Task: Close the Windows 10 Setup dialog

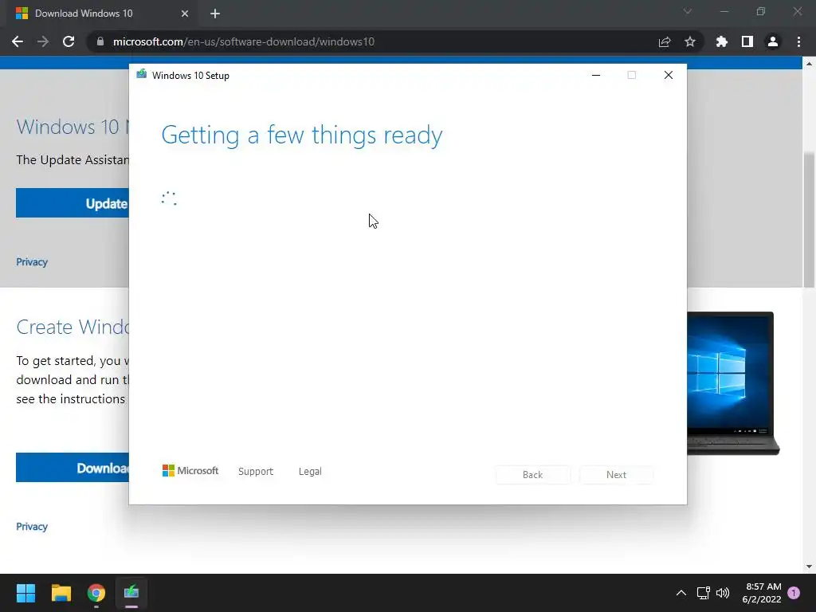Action: [669, 76]
